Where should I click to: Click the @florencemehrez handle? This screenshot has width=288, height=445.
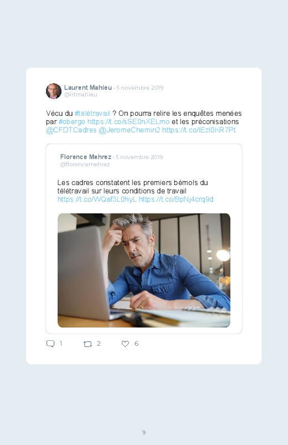click(x=85, y=165)
